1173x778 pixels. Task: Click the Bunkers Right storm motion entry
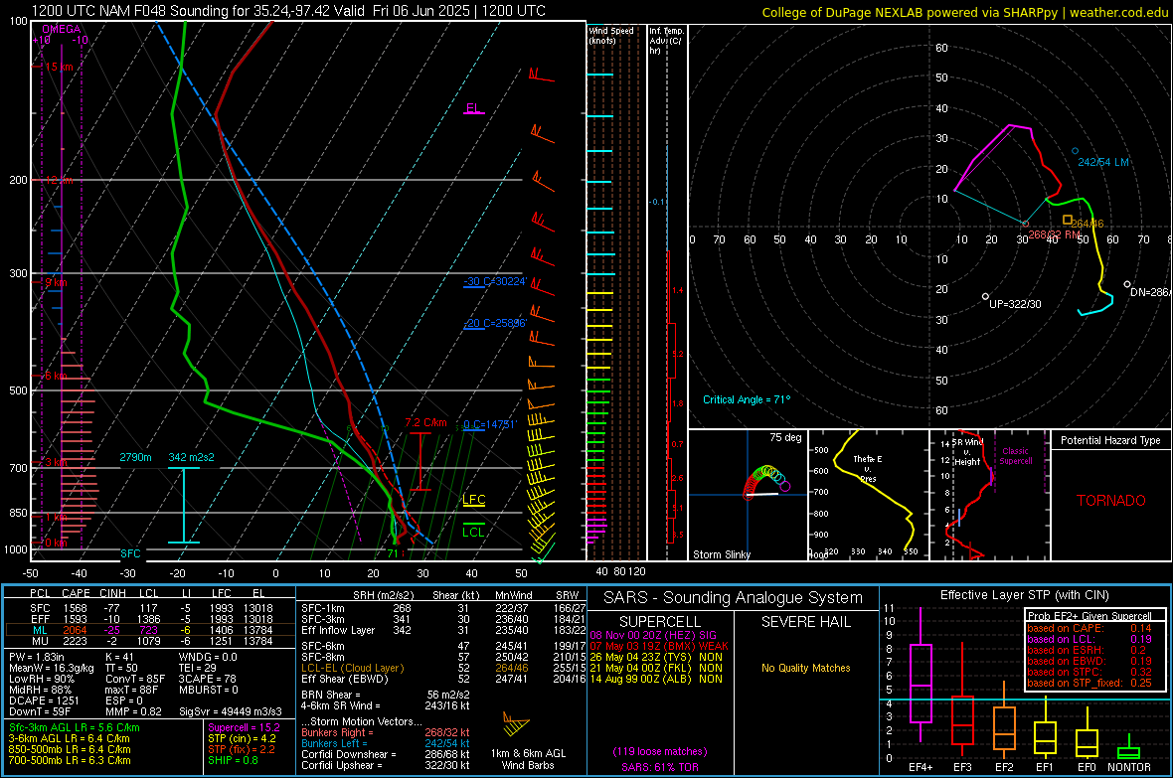[385, 732]
